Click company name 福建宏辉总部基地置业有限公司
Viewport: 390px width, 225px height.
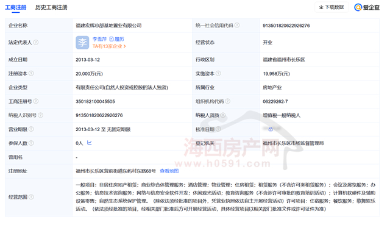[108, 26]
